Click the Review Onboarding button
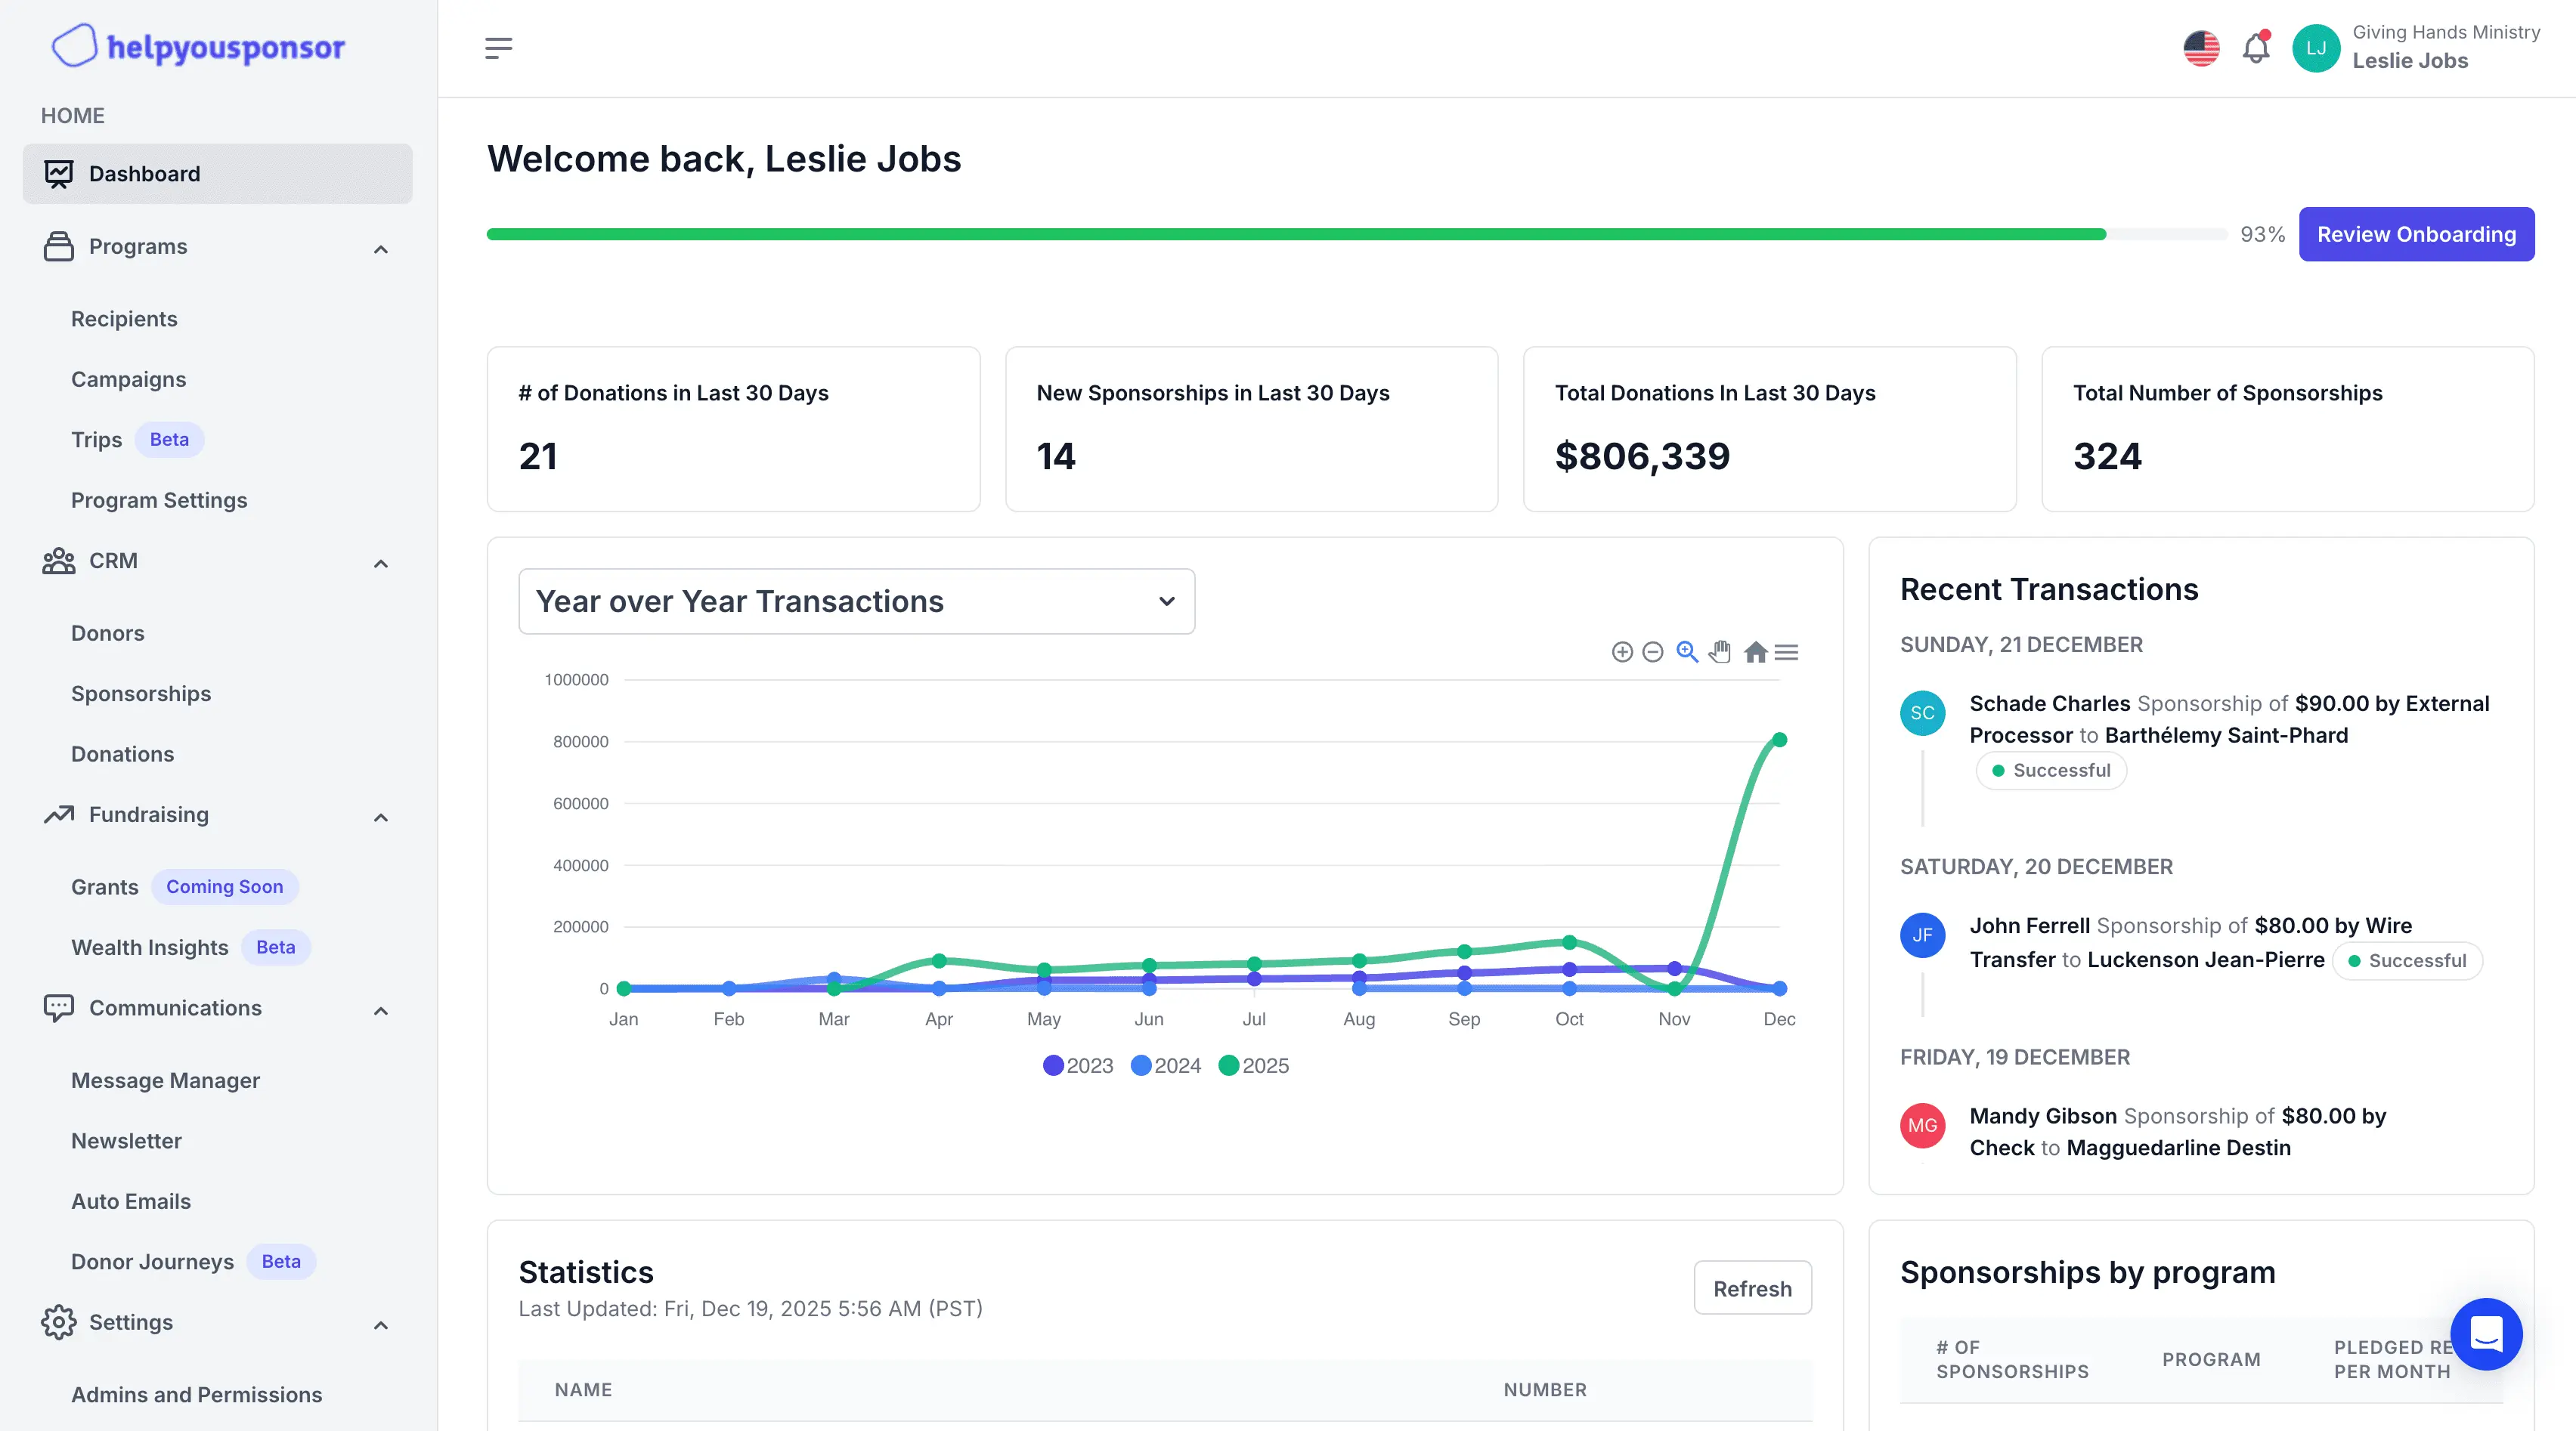This screenshot has width=2576, height=1431. click(x=2416, y=233)
